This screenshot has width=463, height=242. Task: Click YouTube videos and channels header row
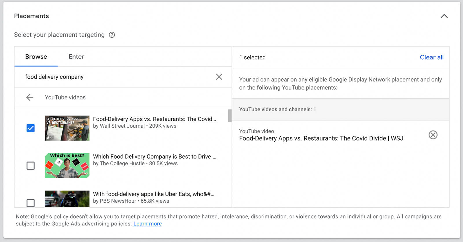[340, 109]
